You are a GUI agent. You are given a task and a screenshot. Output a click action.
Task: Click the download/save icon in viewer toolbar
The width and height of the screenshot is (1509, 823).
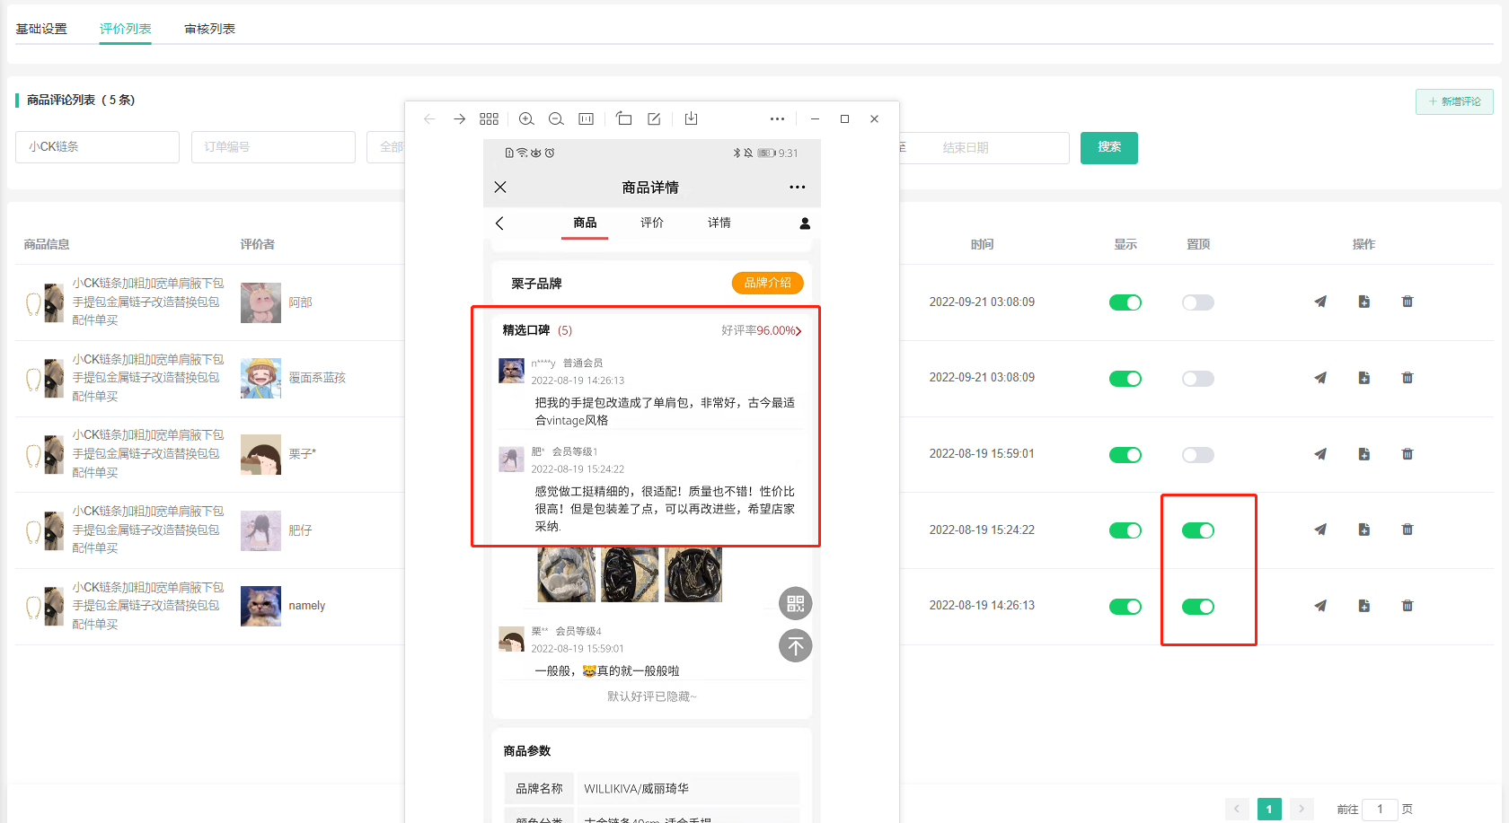691,119
